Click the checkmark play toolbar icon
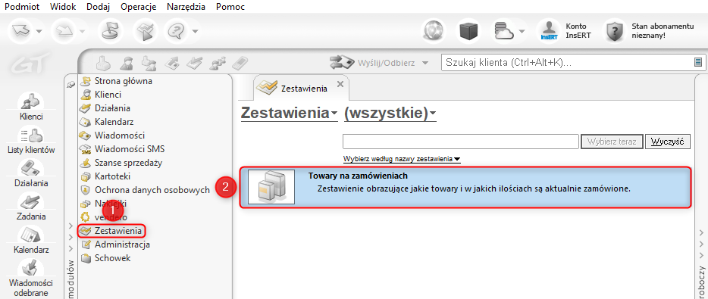Image resolution: width=708 pixels, height=299 pixels. tap(146, 31)
